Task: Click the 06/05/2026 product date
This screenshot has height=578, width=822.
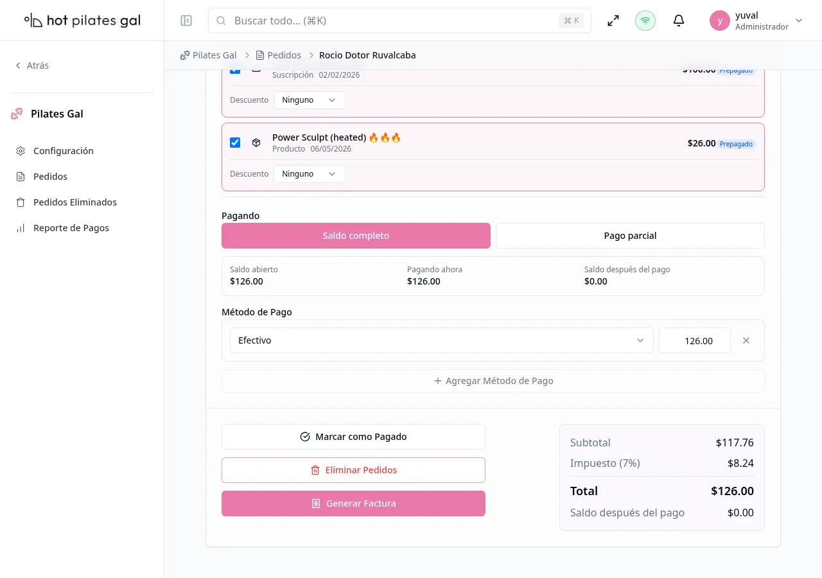Action: click(331, 149)
